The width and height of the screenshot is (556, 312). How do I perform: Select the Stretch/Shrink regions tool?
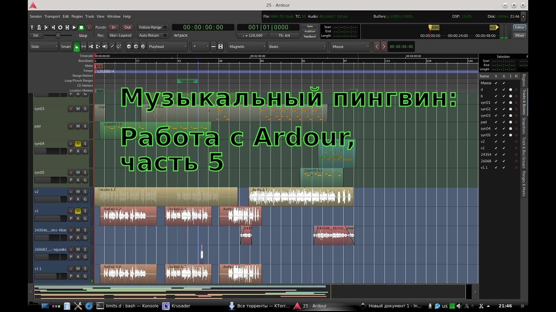click(x=97, y=46)
